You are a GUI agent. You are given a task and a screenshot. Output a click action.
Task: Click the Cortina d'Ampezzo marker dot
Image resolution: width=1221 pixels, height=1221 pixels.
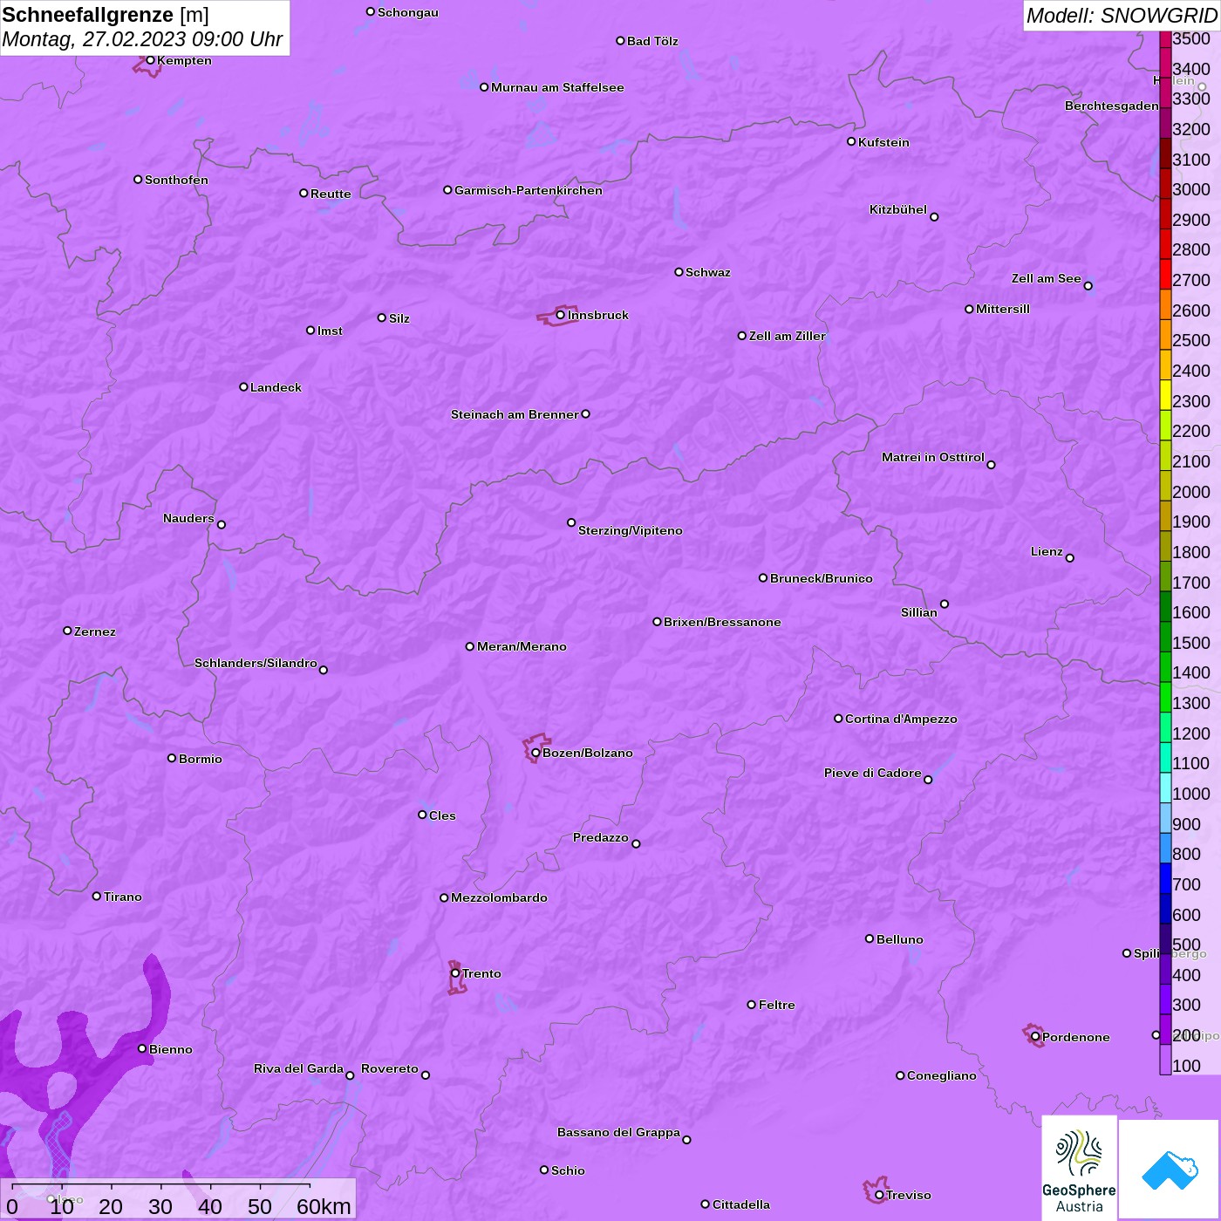[x=838, y=719]
